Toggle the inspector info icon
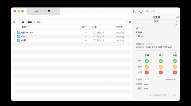 click(x=141, y=11)
